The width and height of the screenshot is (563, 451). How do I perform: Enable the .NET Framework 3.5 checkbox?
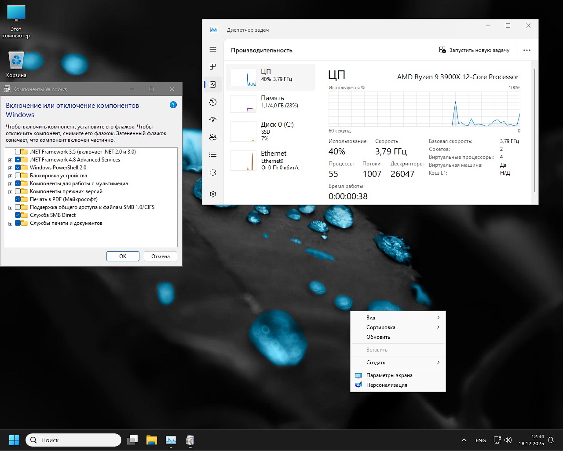(18, 151)
